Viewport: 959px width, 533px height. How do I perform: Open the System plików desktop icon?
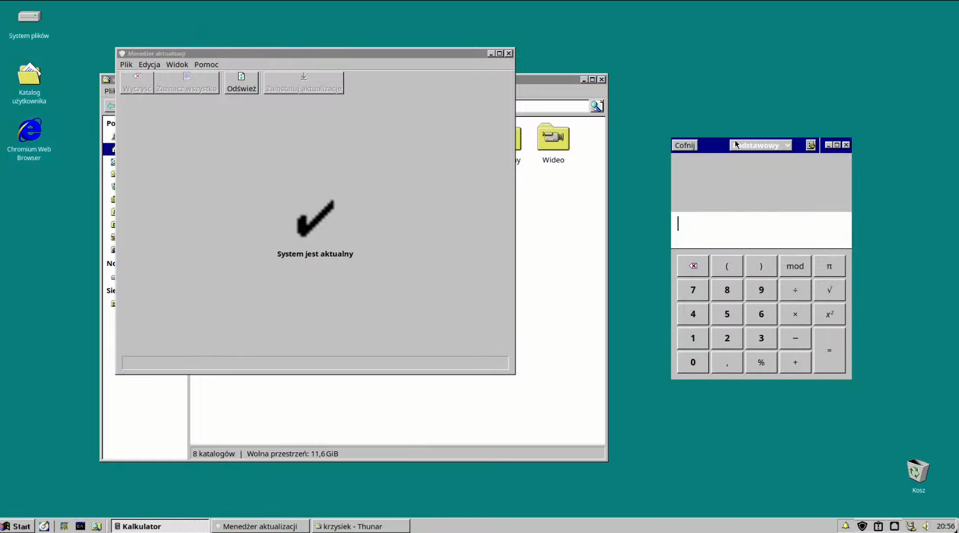[x=29, y=24]
